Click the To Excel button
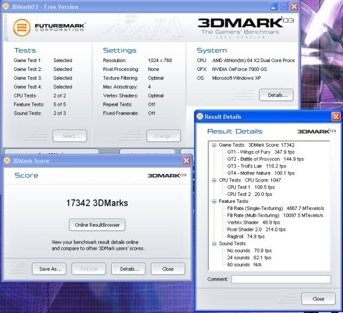343x313 pixels. coord(89,269)
